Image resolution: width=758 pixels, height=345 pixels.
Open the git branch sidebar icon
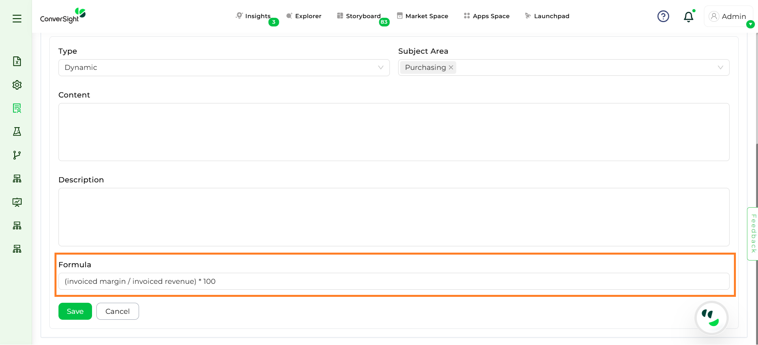pyautogui.click(x=17, y=155)
